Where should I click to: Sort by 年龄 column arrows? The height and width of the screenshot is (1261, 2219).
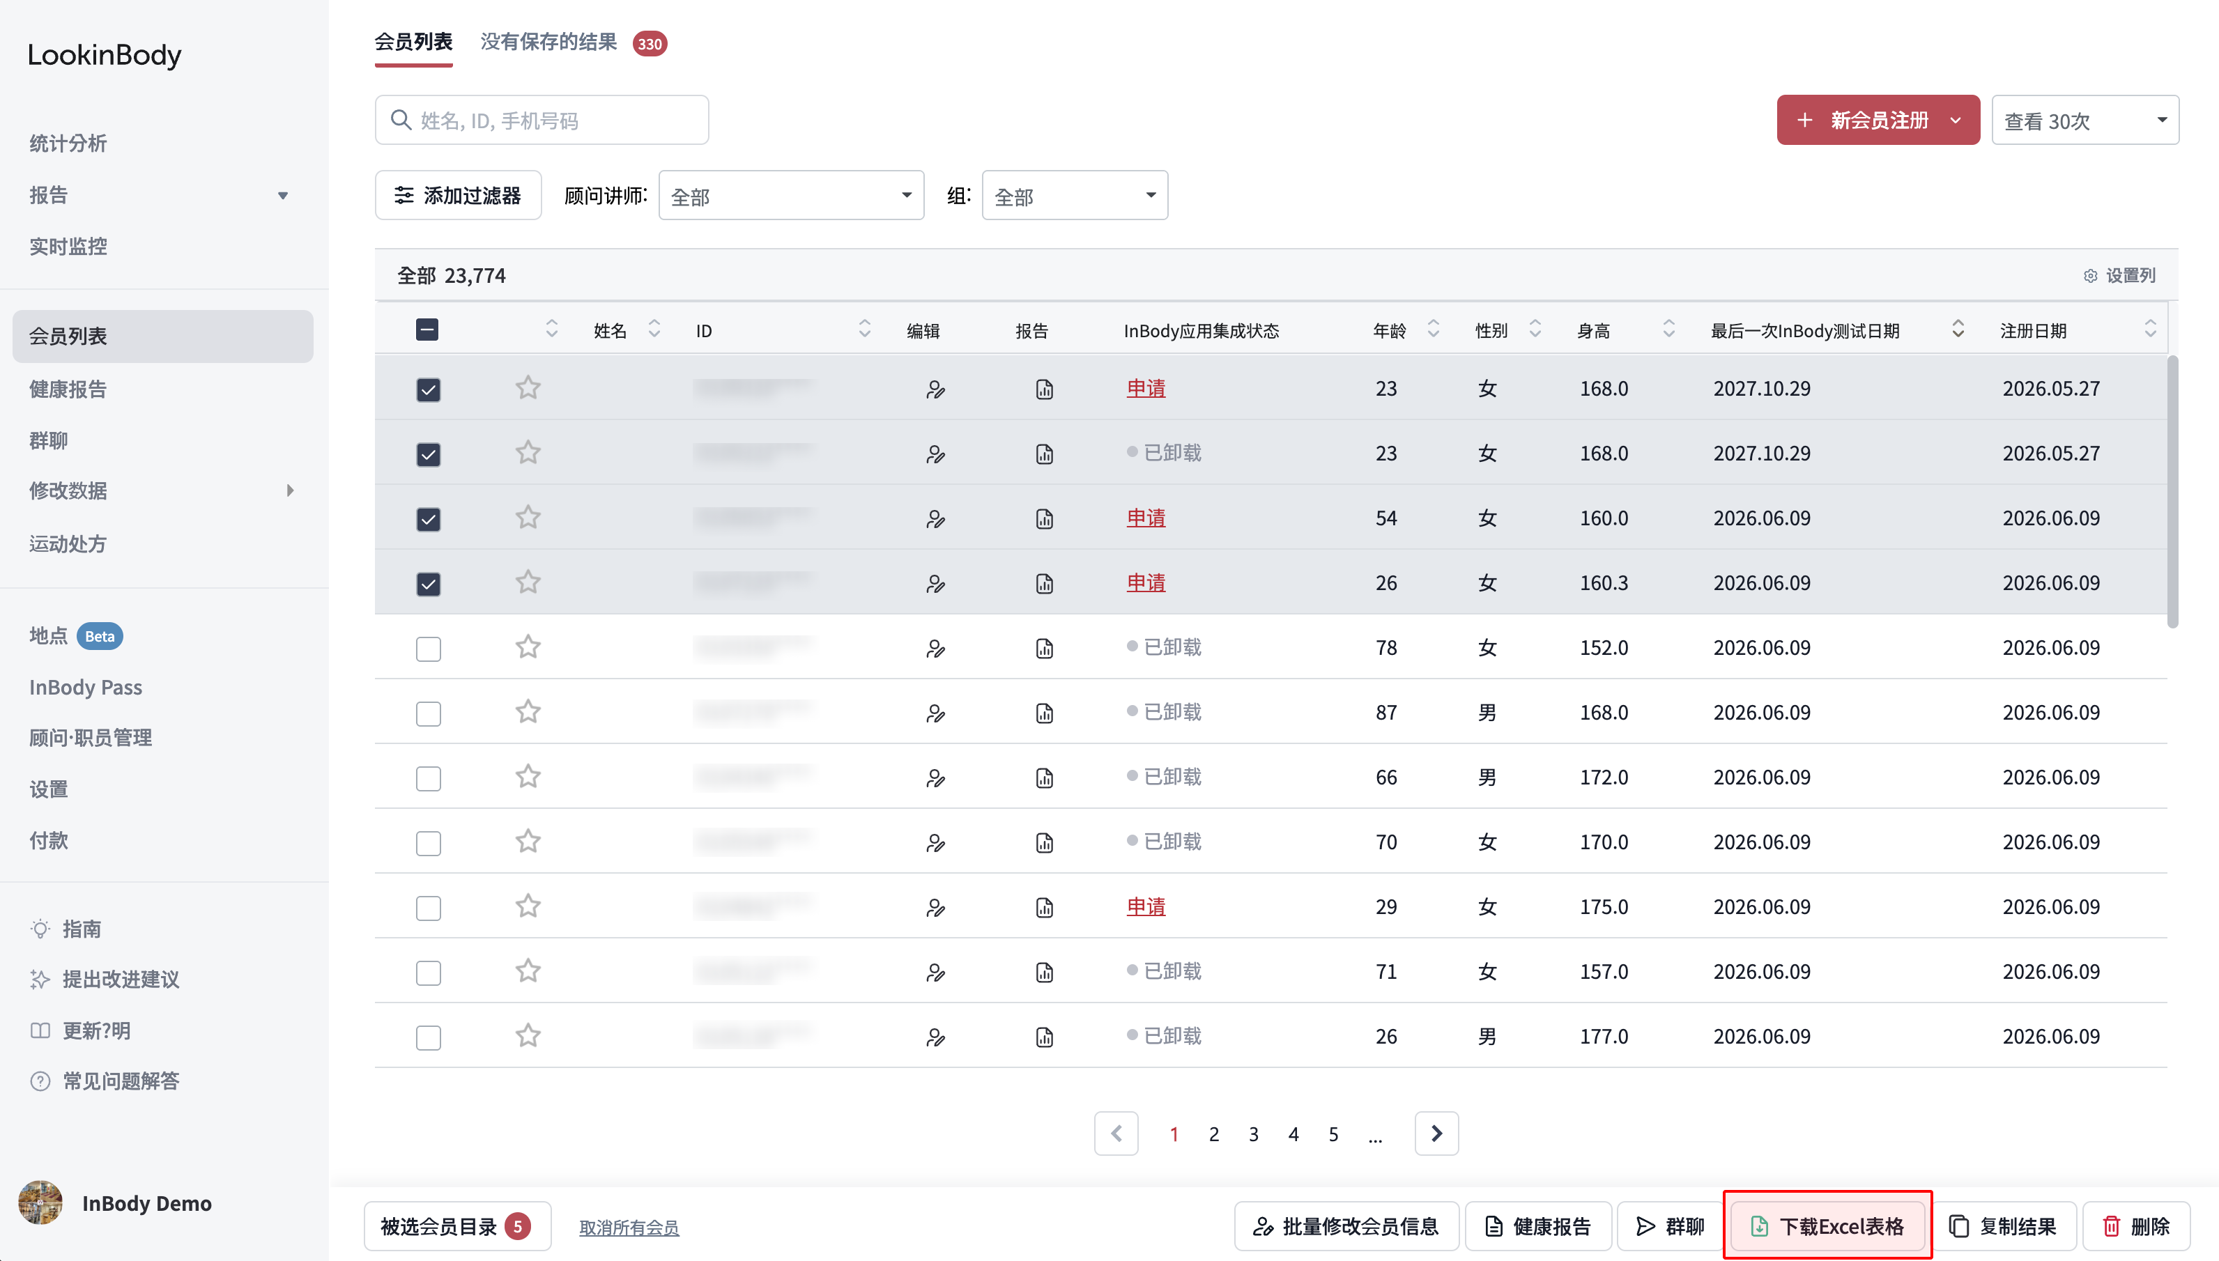click(1434, 329)
